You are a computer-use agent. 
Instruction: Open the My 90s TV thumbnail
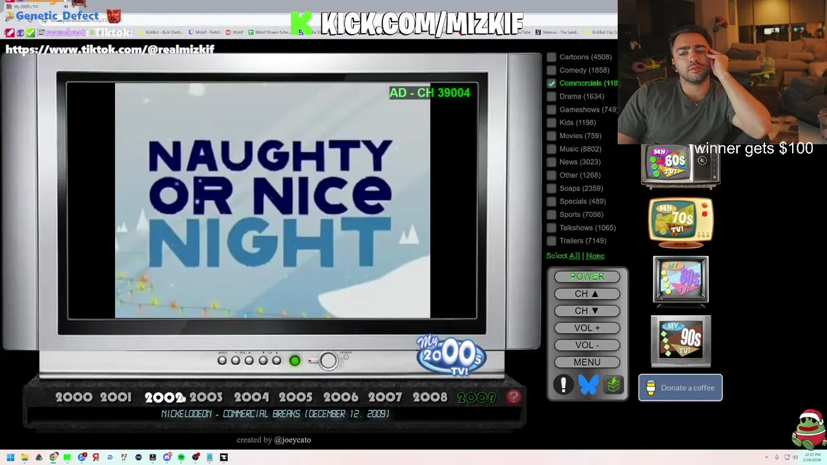680,340
